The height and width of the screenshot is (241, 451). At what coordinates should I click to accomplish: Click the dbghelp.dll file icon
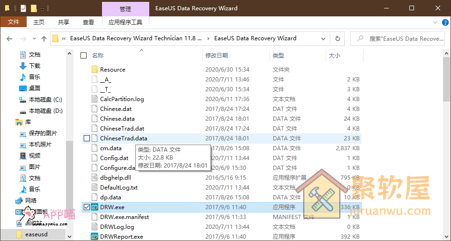tap(95, 178)
